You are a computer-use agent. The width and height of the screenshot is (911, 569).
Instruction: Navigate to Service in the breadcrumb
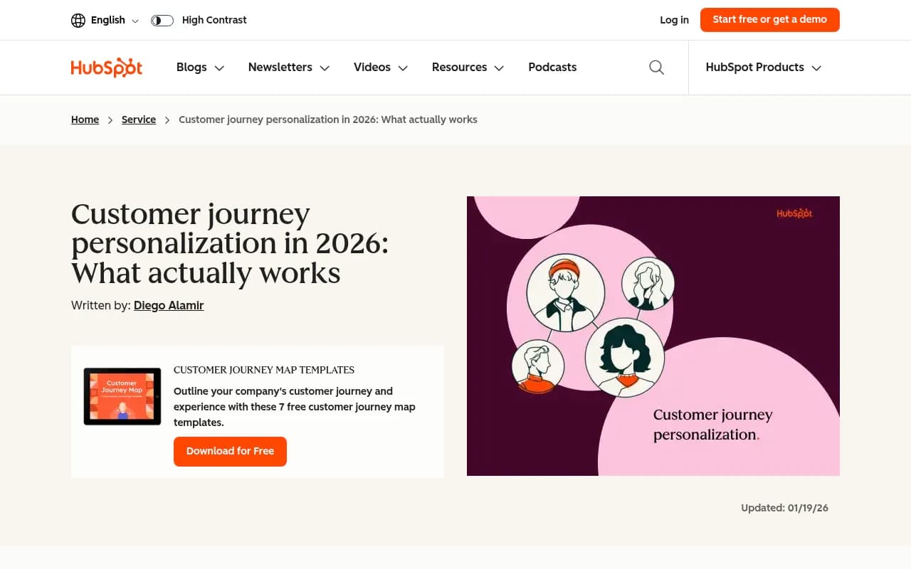point(139,119)
